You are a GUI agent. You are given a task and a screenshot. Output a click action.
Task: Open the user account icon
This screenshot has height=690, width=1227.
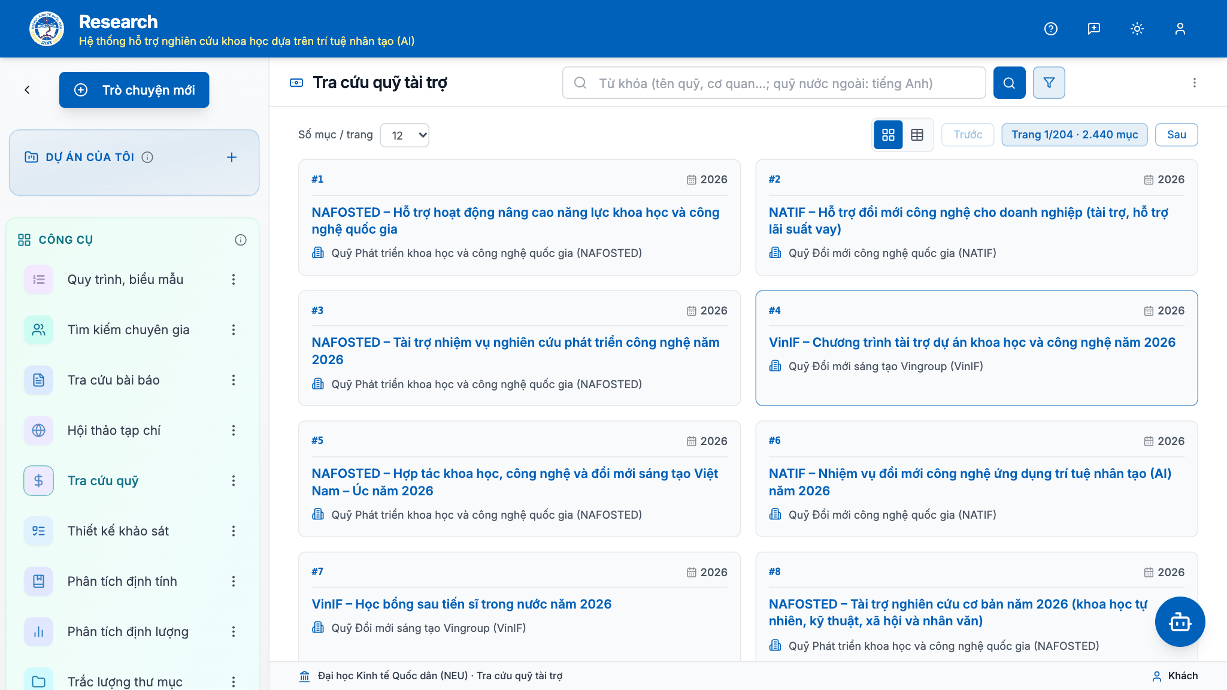coord(1180,29)
